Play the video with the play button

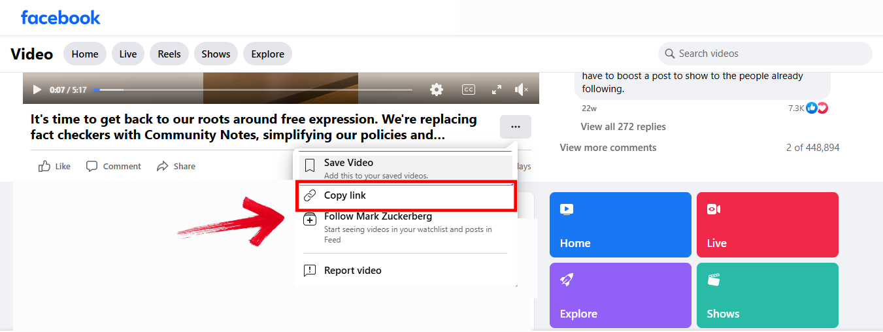[37, 90]
